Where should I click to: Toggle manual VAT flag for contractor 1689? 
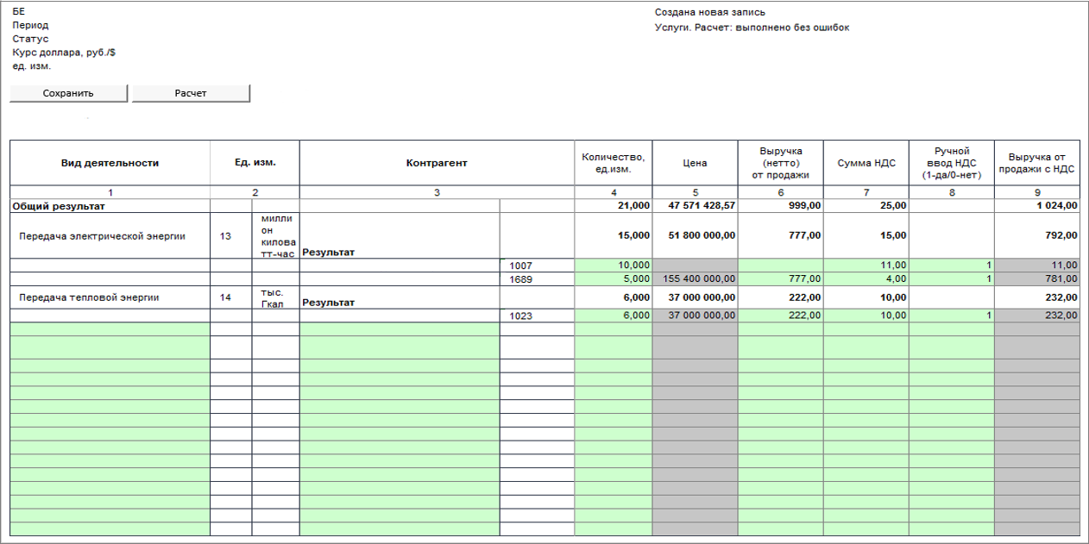tap(951, 279)
